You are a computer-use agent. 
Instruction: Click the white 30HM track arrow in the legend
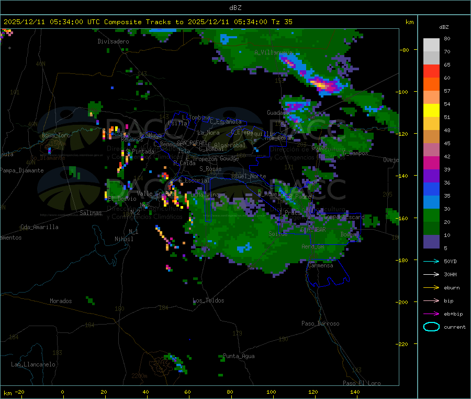click(431, 274)
